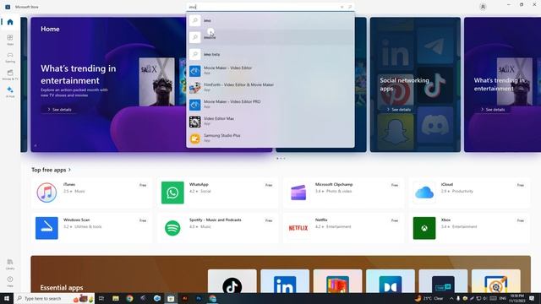Screen dimensions: 541x304
Task: Open the Dolby tile in Essential apps
Action: (x=391, y=281)
